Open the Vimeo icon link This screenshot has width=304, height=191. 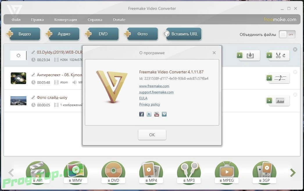tap(164, 114)
